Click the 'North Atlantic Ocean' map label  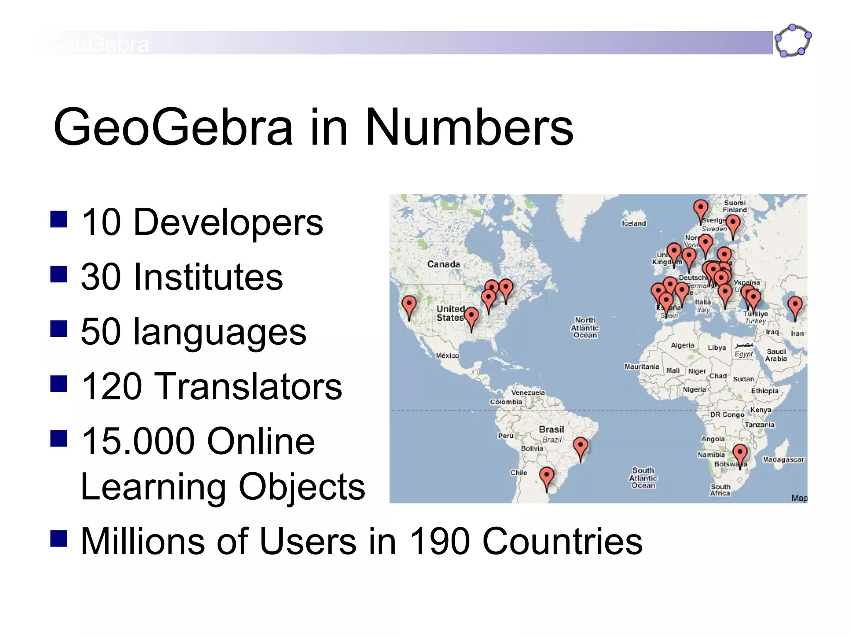(585, 328)
